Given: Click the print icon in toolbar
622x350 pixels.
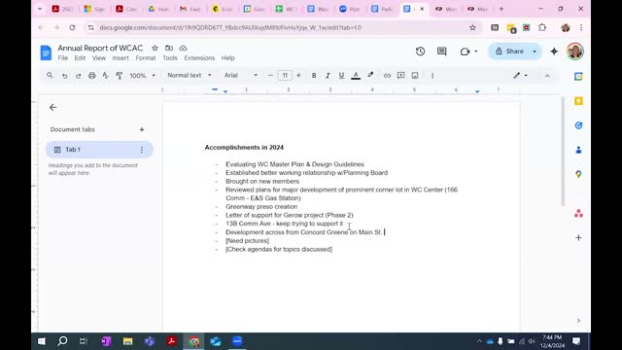Looking at the screenshot, I should [91, 76].
